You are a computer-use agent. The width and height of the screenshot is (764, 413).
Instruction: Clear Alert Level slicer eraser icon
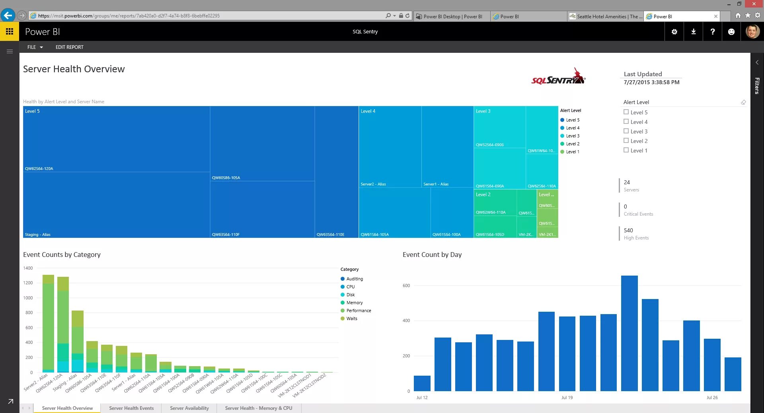743,102
